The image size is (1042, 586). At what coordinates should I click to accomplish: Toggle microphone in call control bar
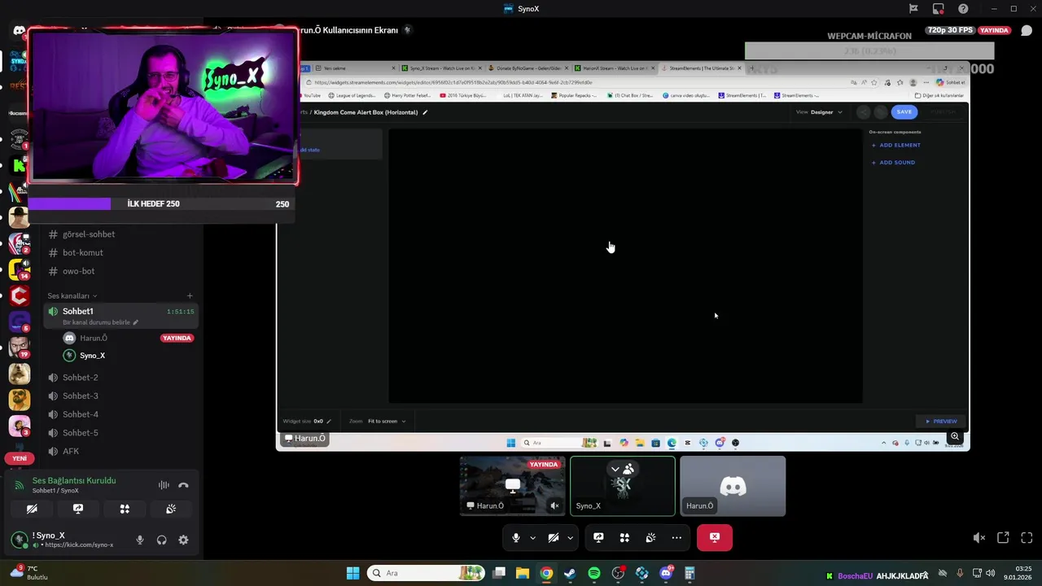tap(515, 538)
